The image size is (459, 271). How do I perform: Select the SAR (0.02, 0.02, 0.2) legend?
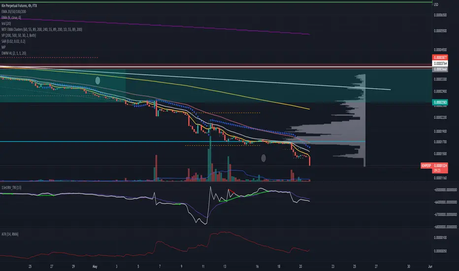click(x=13, y=41)
